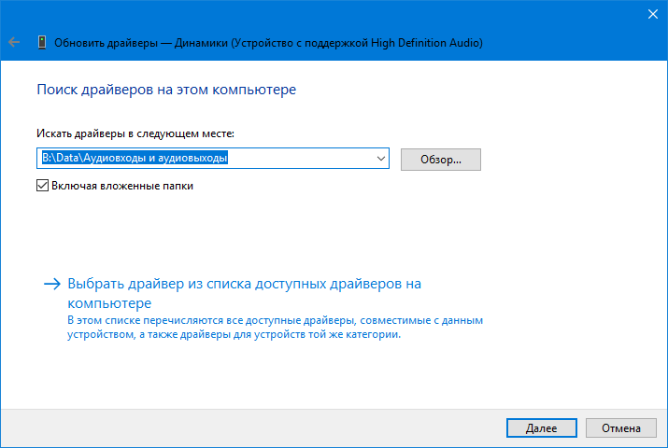Click the description line "устройством, а также драйверы для устройств"
Screen dimensions: 668x448
[234, 335]
